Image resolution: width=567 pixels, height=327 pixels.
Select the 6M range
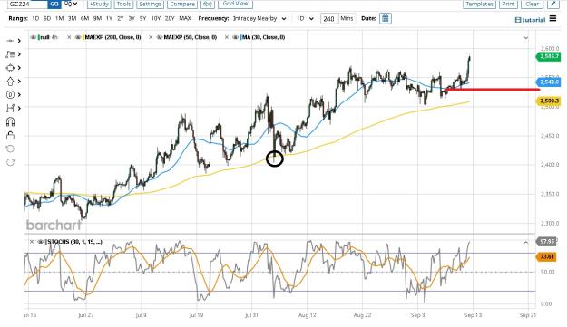pos(84,18)
